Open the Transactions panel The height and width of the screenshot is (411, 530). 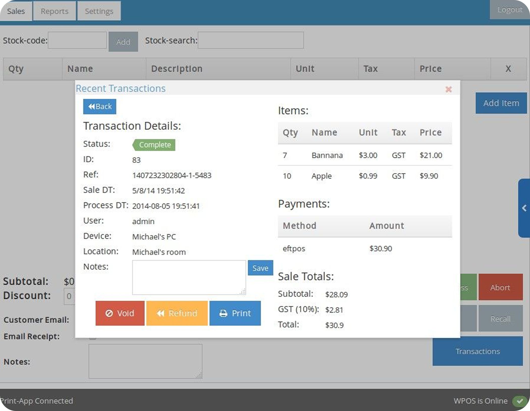pos(477,351)
